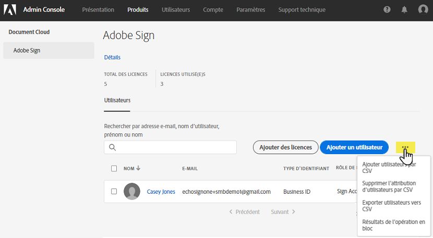Toggle the select-all users checkbox

pos(114,168)
